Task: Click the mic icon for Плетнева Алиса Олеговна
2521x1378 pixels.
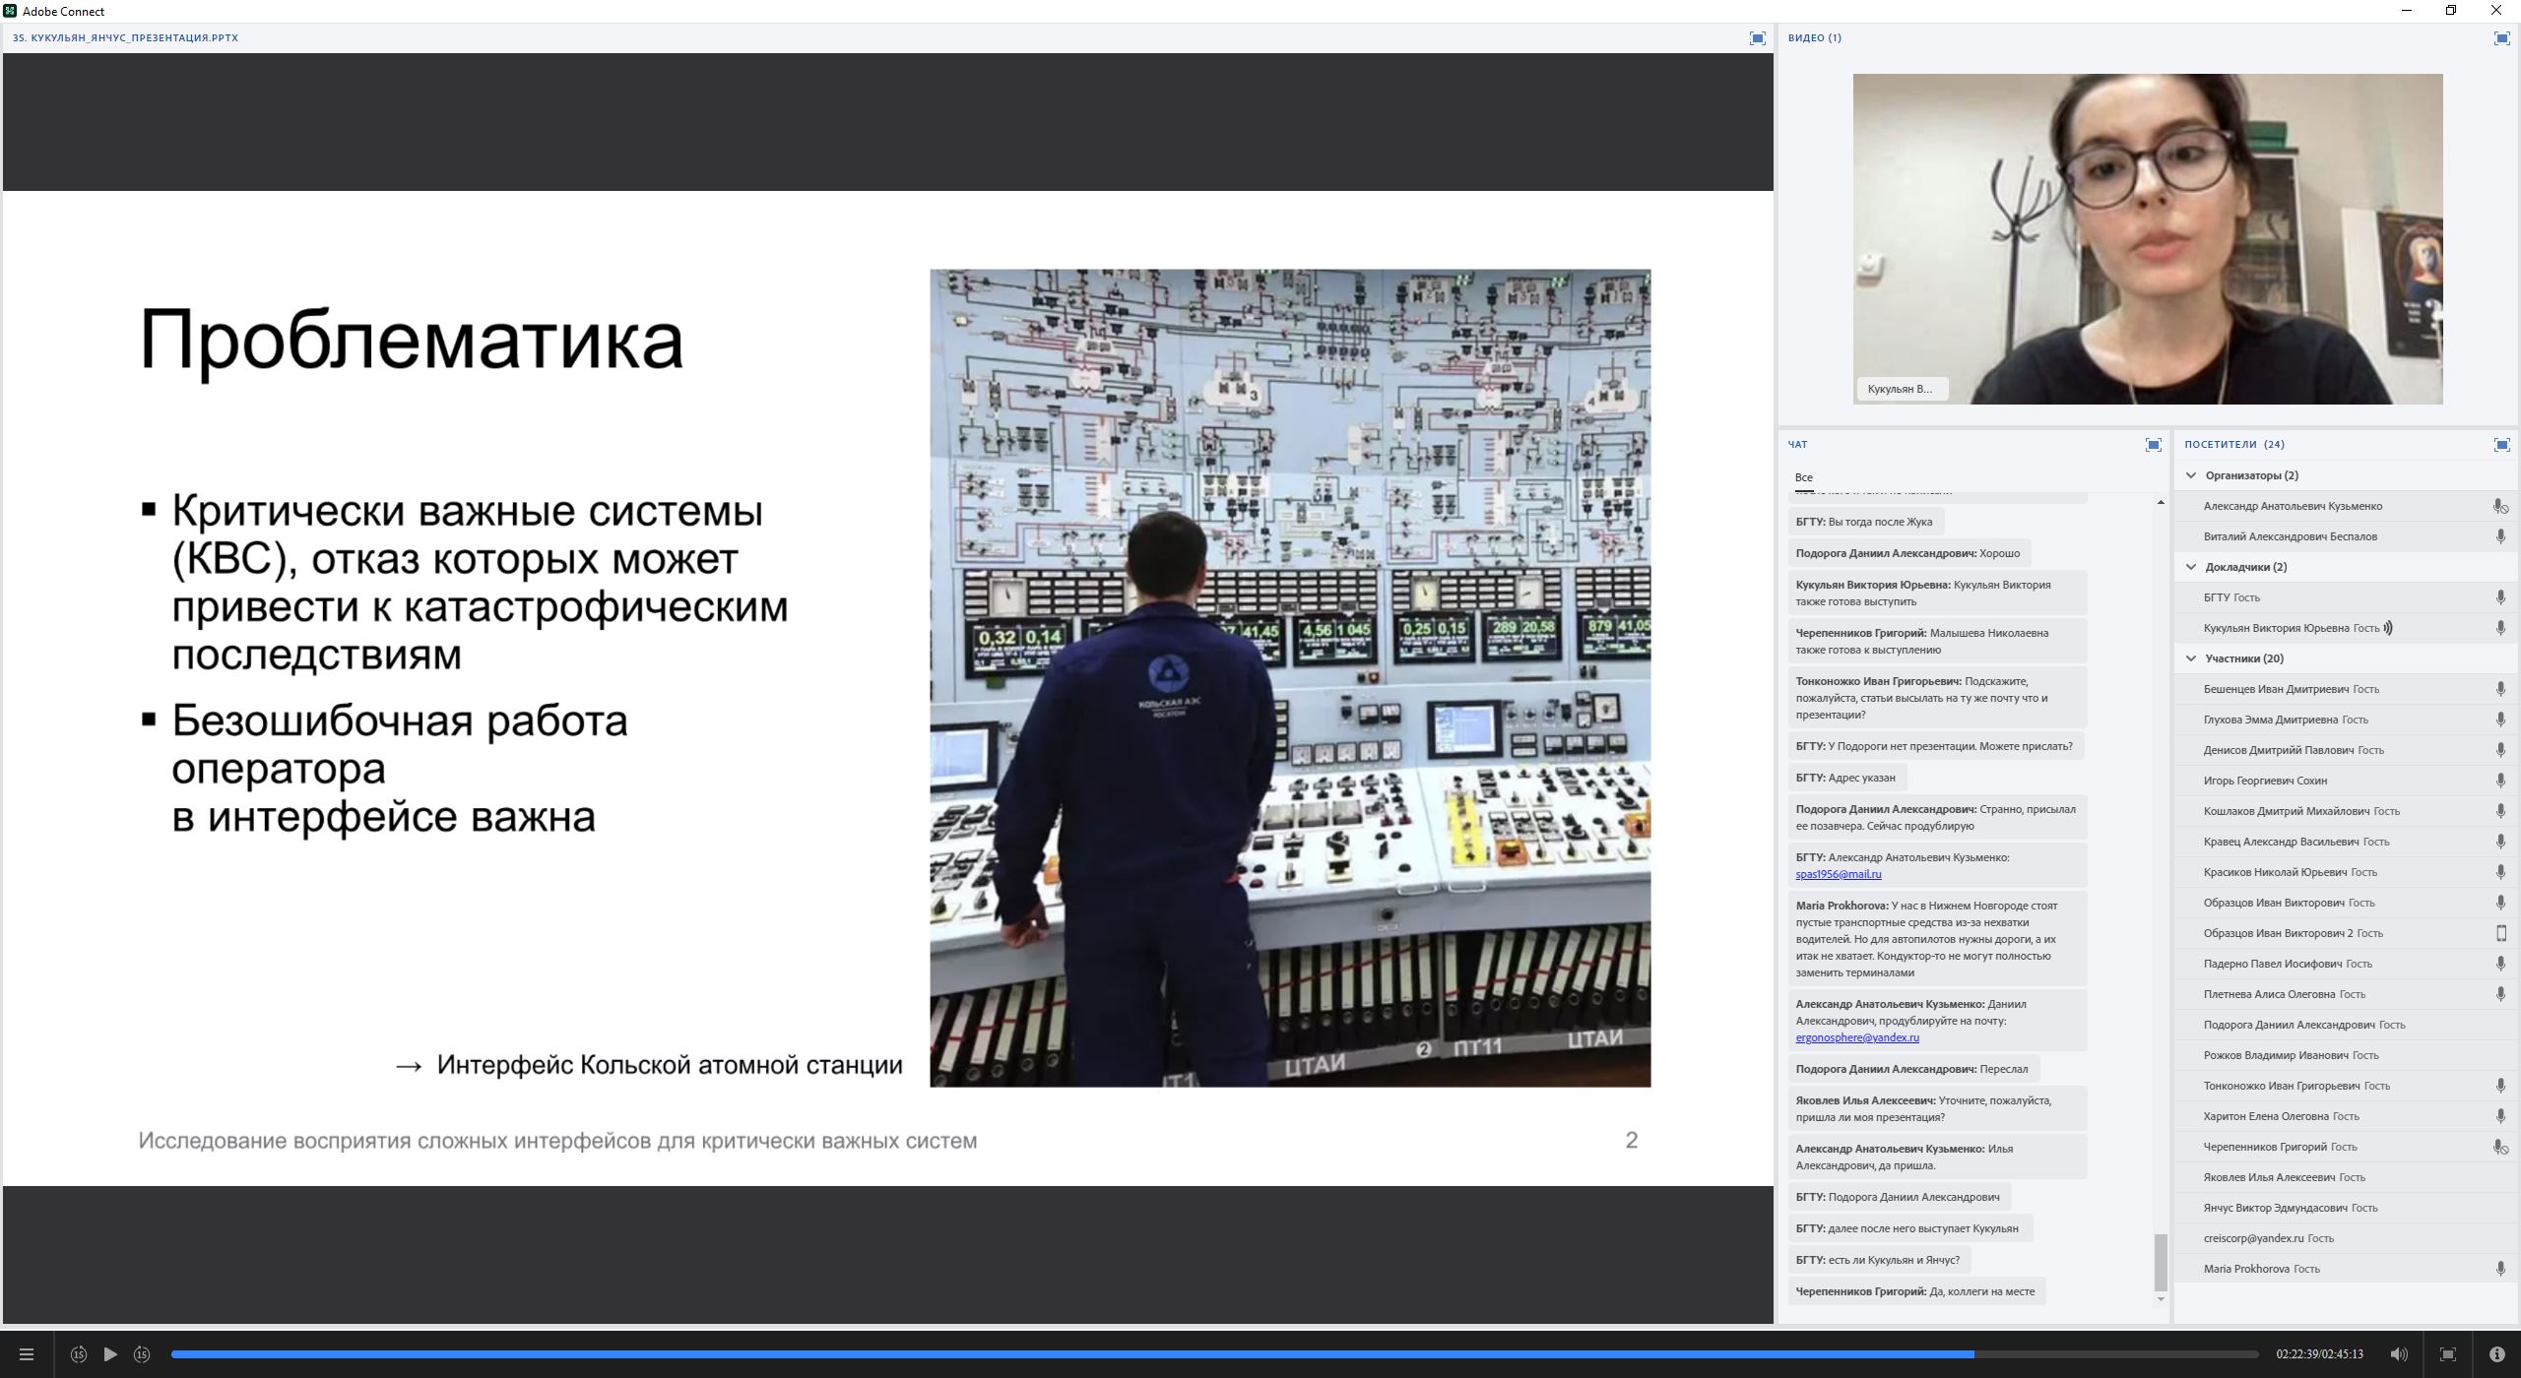Action: [x=2500, y=994]
